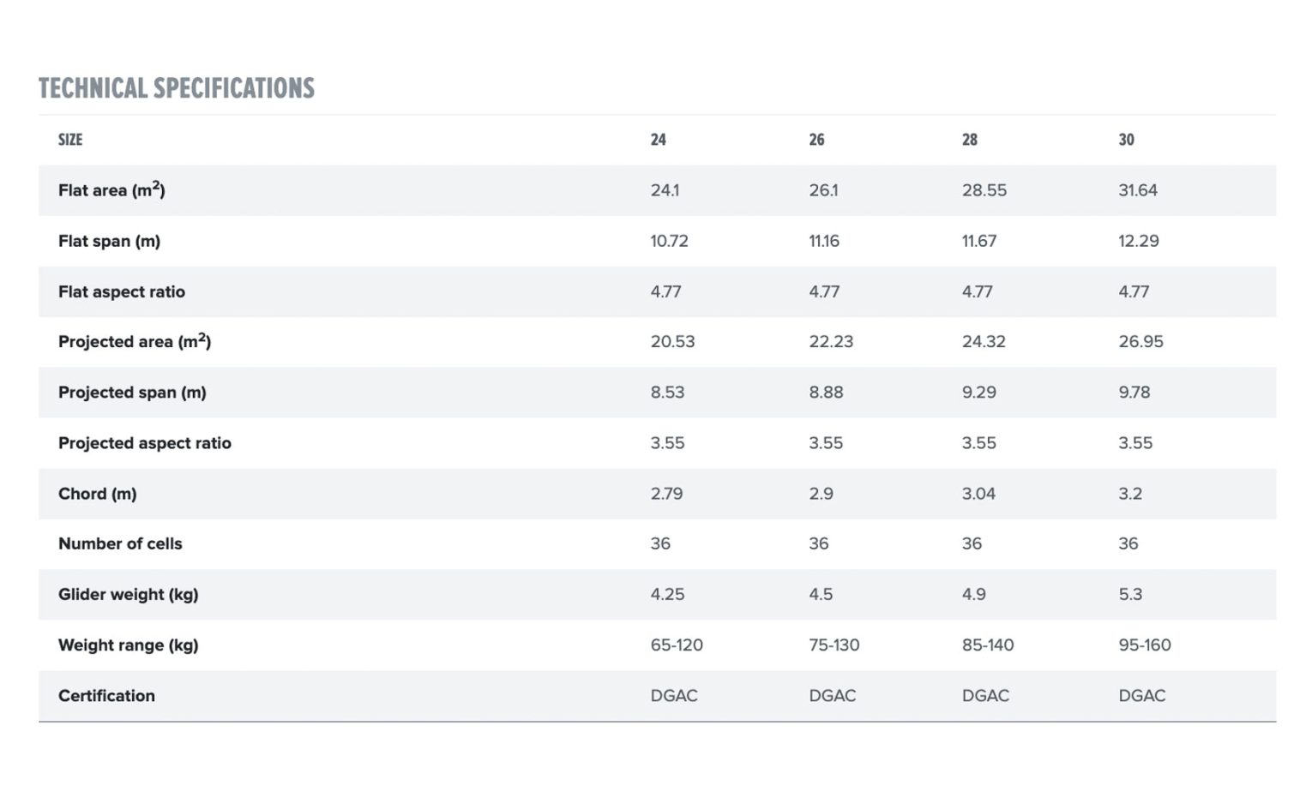Select the size 26 column header
1312x810 pixels.
pyautogui.click(x=816, y=140)
